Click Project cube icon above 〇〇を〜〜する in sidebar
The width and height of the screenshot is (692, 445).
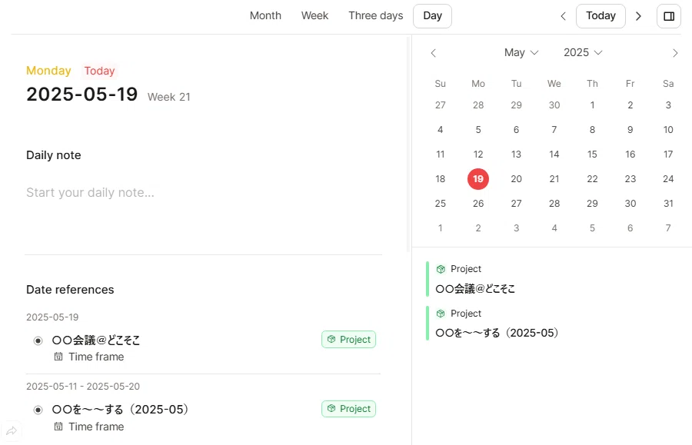(441, 314)
